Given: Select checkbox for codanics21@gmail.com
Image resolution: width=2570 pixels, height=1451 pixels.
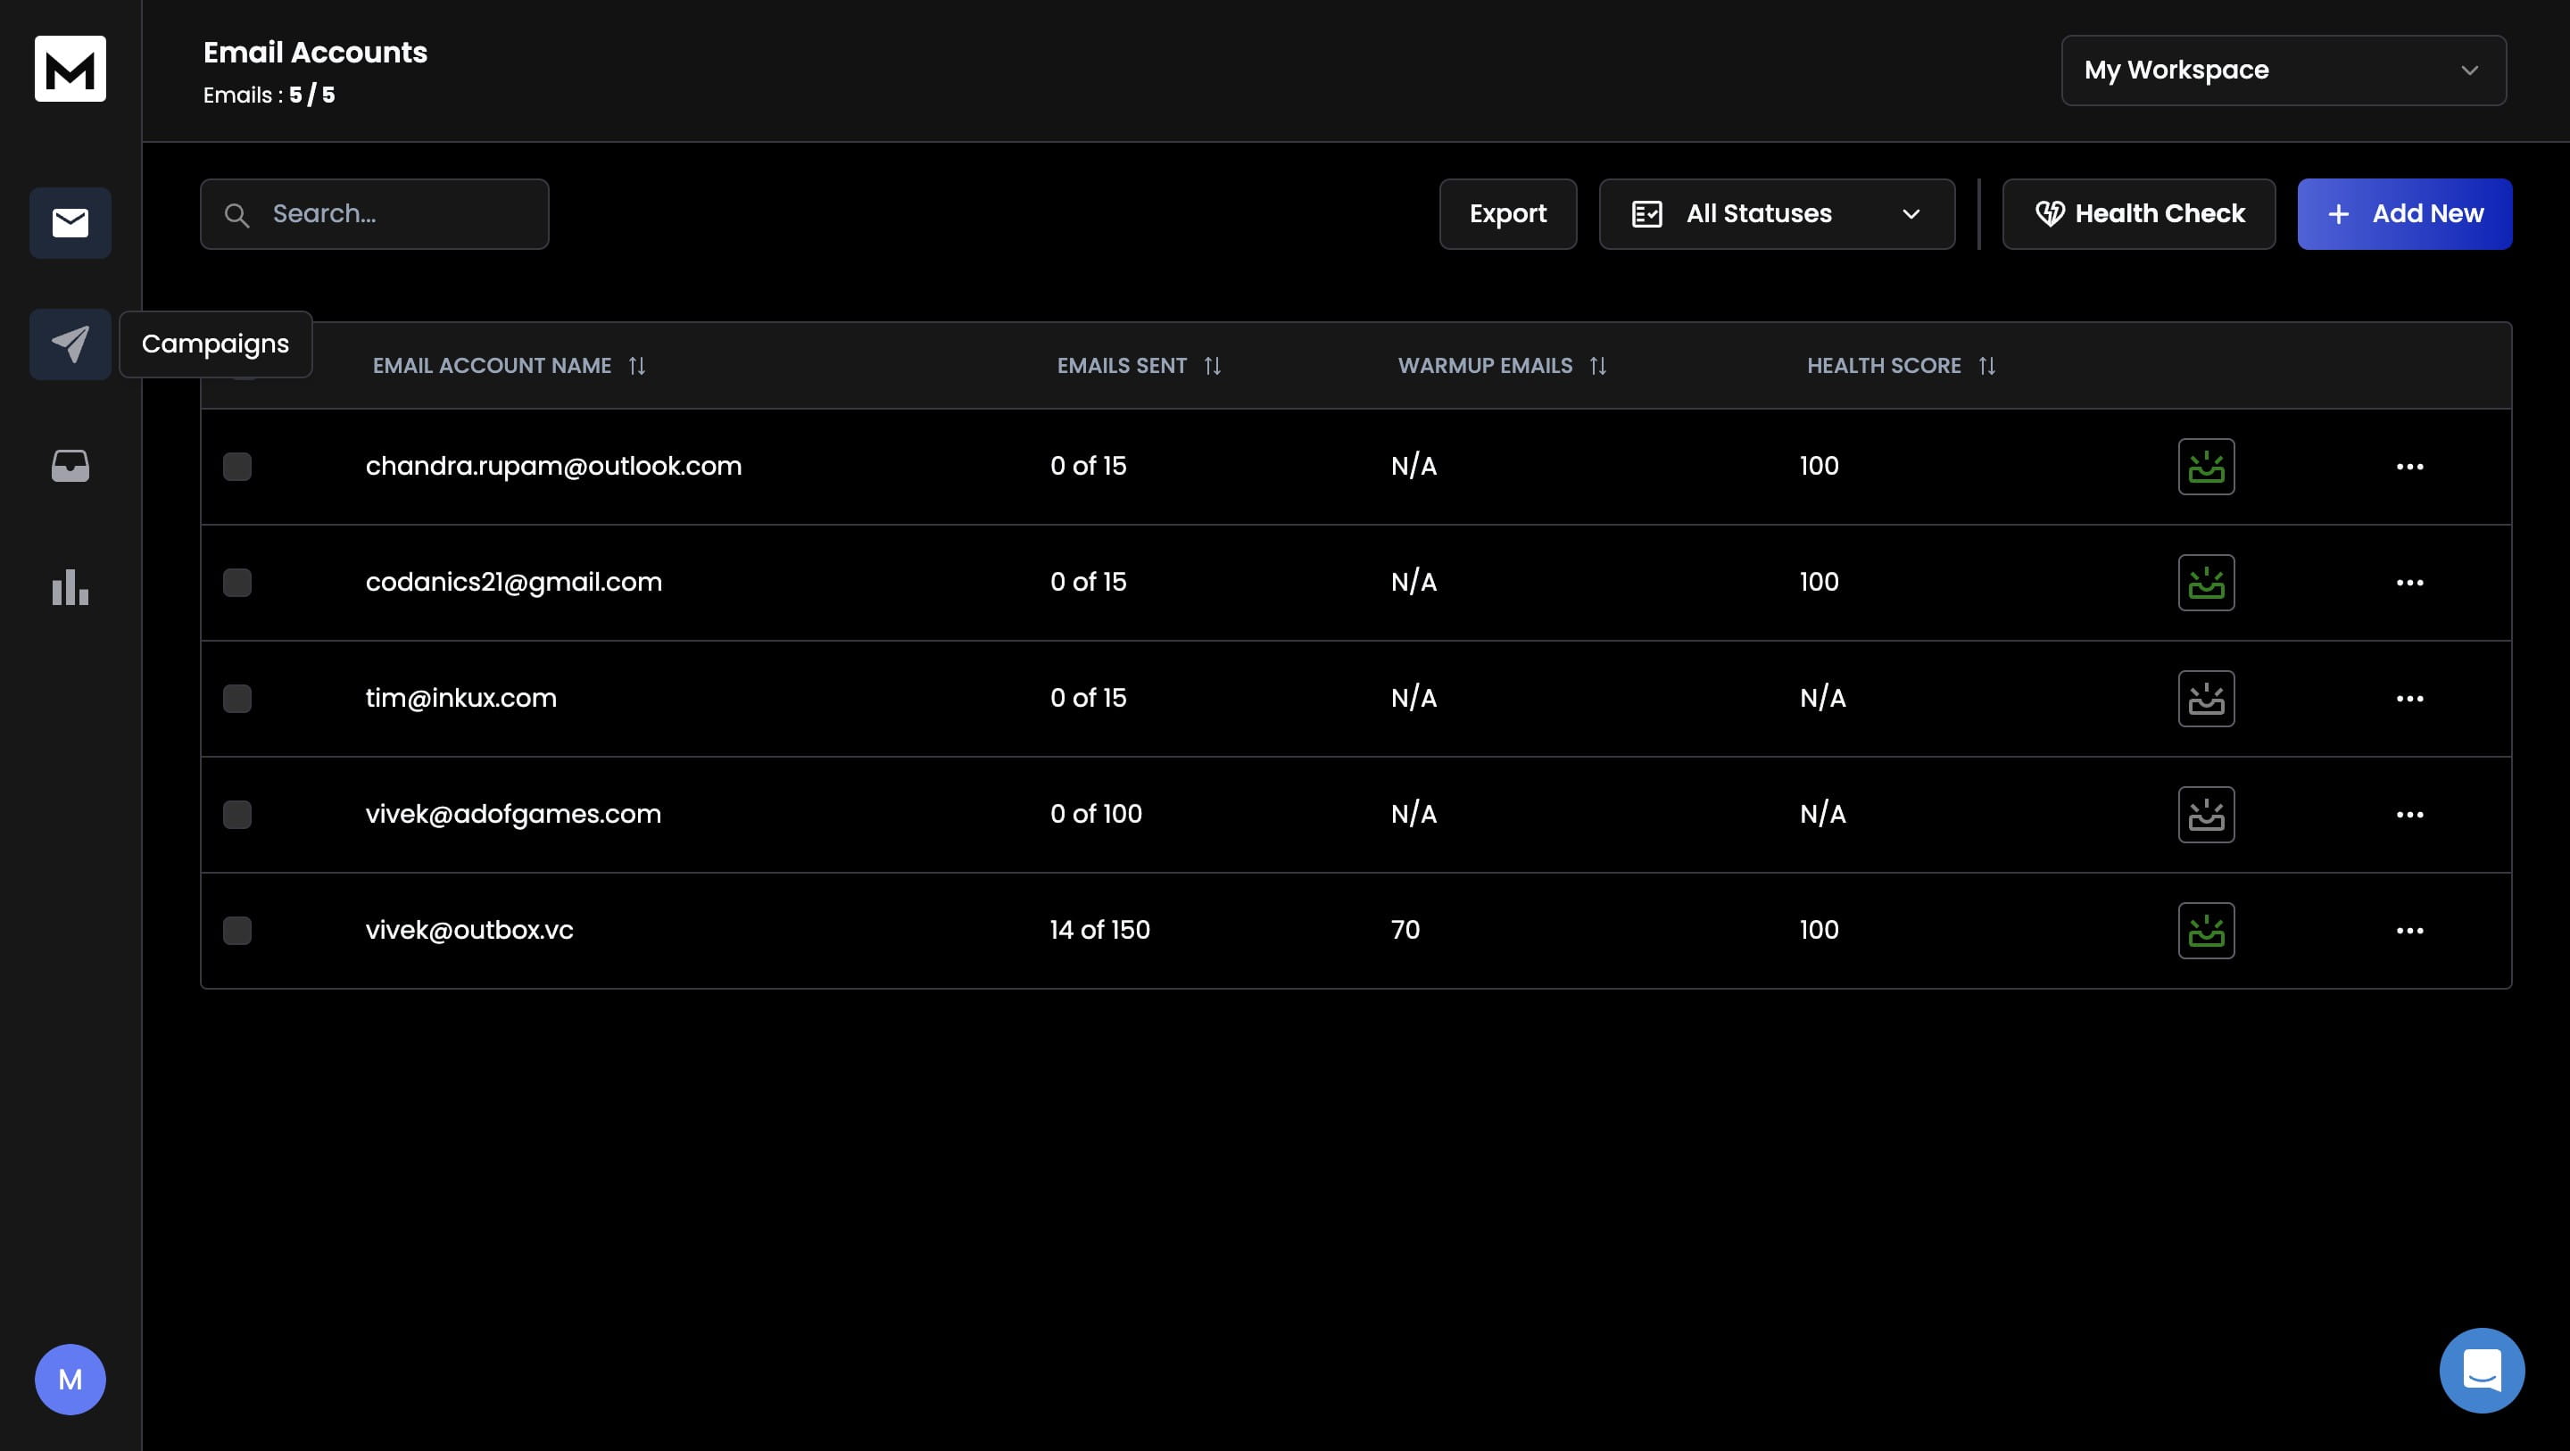Looking at the screenshot, I should click(x=237, y=583).
